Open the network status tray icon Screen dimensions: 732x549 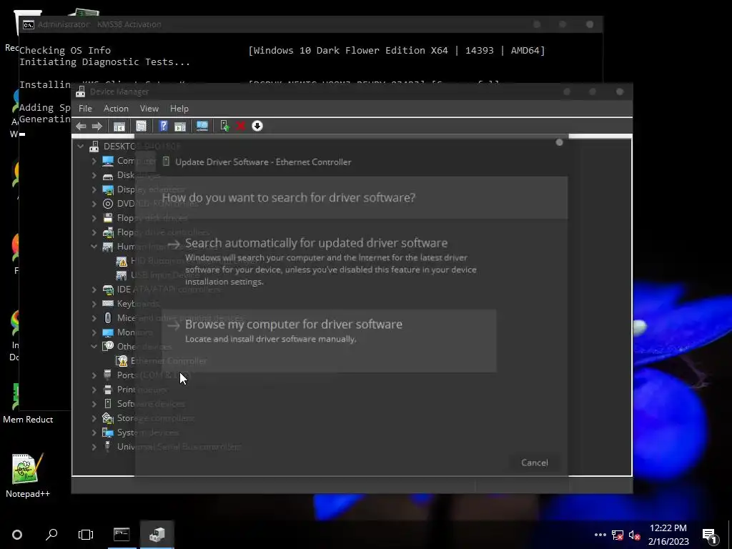618,535
